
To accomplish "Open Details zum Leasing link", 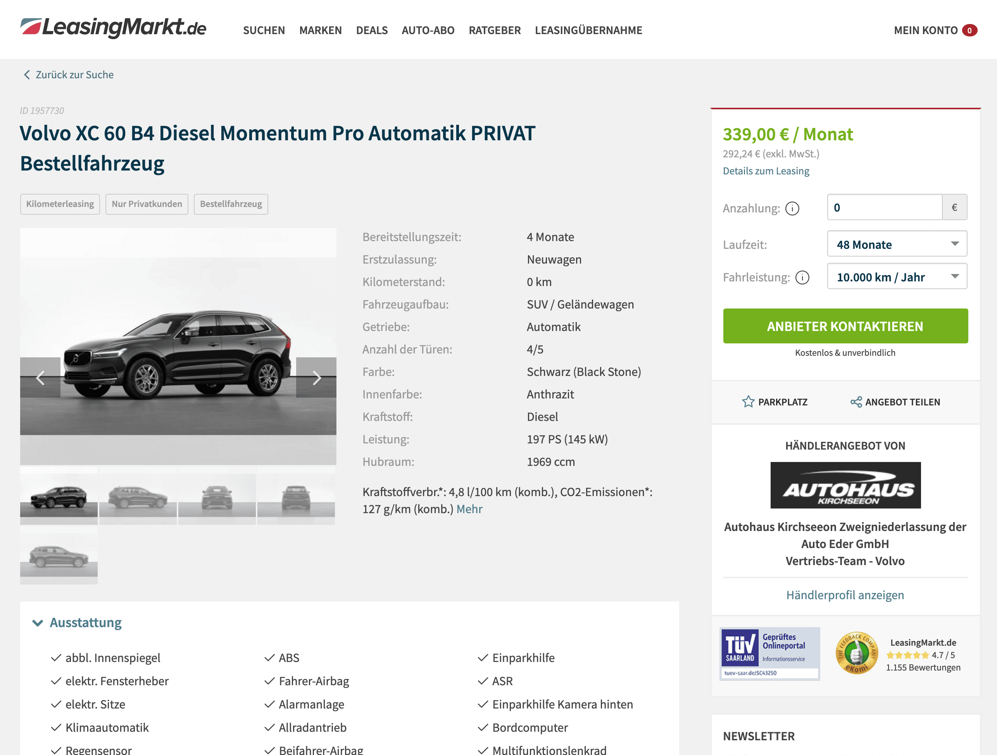I will (x=766, y=171).
